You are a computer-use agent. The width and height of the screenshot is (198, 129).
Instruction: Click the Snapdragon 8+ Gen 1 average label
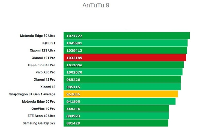pos(32,94)
